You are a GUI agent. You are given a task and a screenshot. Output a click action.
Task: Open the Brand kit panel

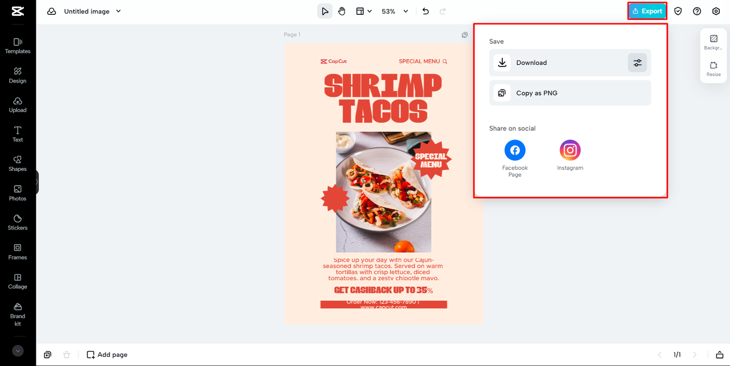click(18, 315)
